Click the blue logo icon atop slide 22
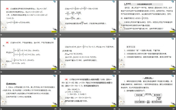 pyautogui.click(x=55, y=39)
